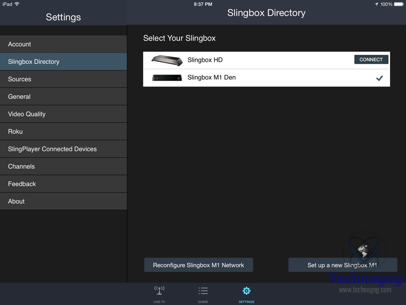Open the Live TV tab icon
The height and width of the screenshot is (305, 406).
(x=159, y=291)
